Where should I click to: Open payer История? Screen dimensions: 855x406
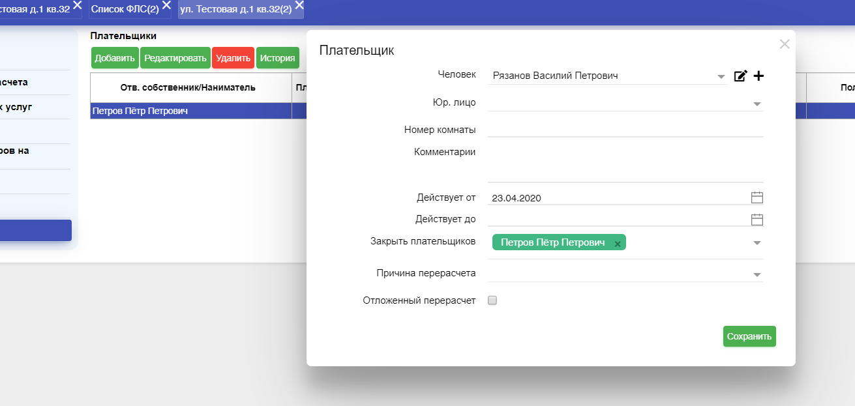[x=278, y=58]
